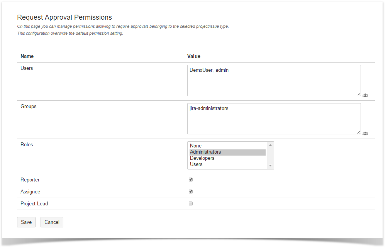Image resolution: width=388 pixels, height=249 pixels.
Task: Open group picker icon beside Groups field
Action: [x=365, y=133]
